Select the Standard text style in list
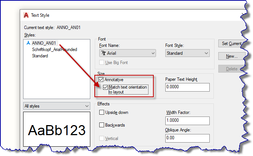Screen dimensions: 253x156 (x=40, y=56)
